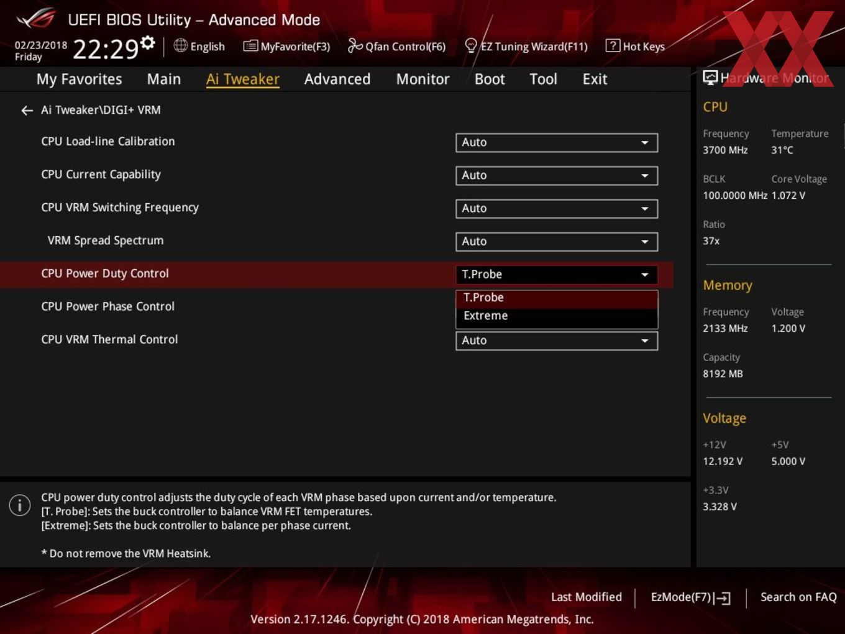This screenshot has width=845, height=634.
Task: Click BCLK value 100.0000 MHz
Action: click(x=735, y=195)
